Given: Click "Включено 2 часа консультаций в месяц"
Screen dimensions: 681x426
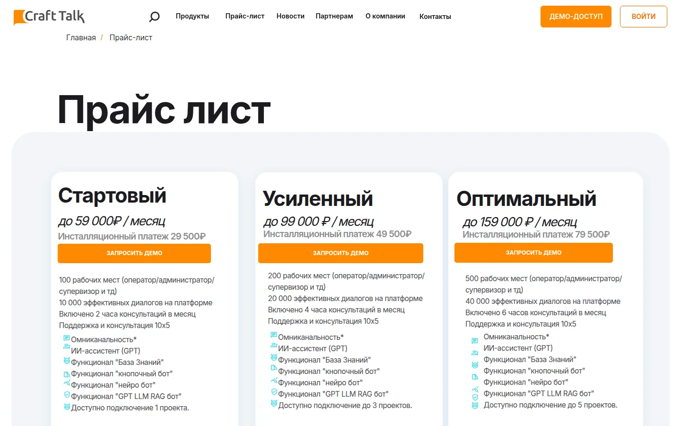Looking at the screenshot, I should coord(127,314).
